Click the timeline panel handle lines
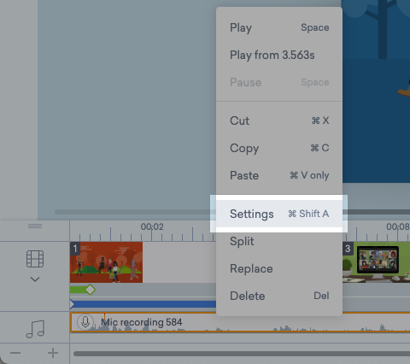 click(35, 226)
